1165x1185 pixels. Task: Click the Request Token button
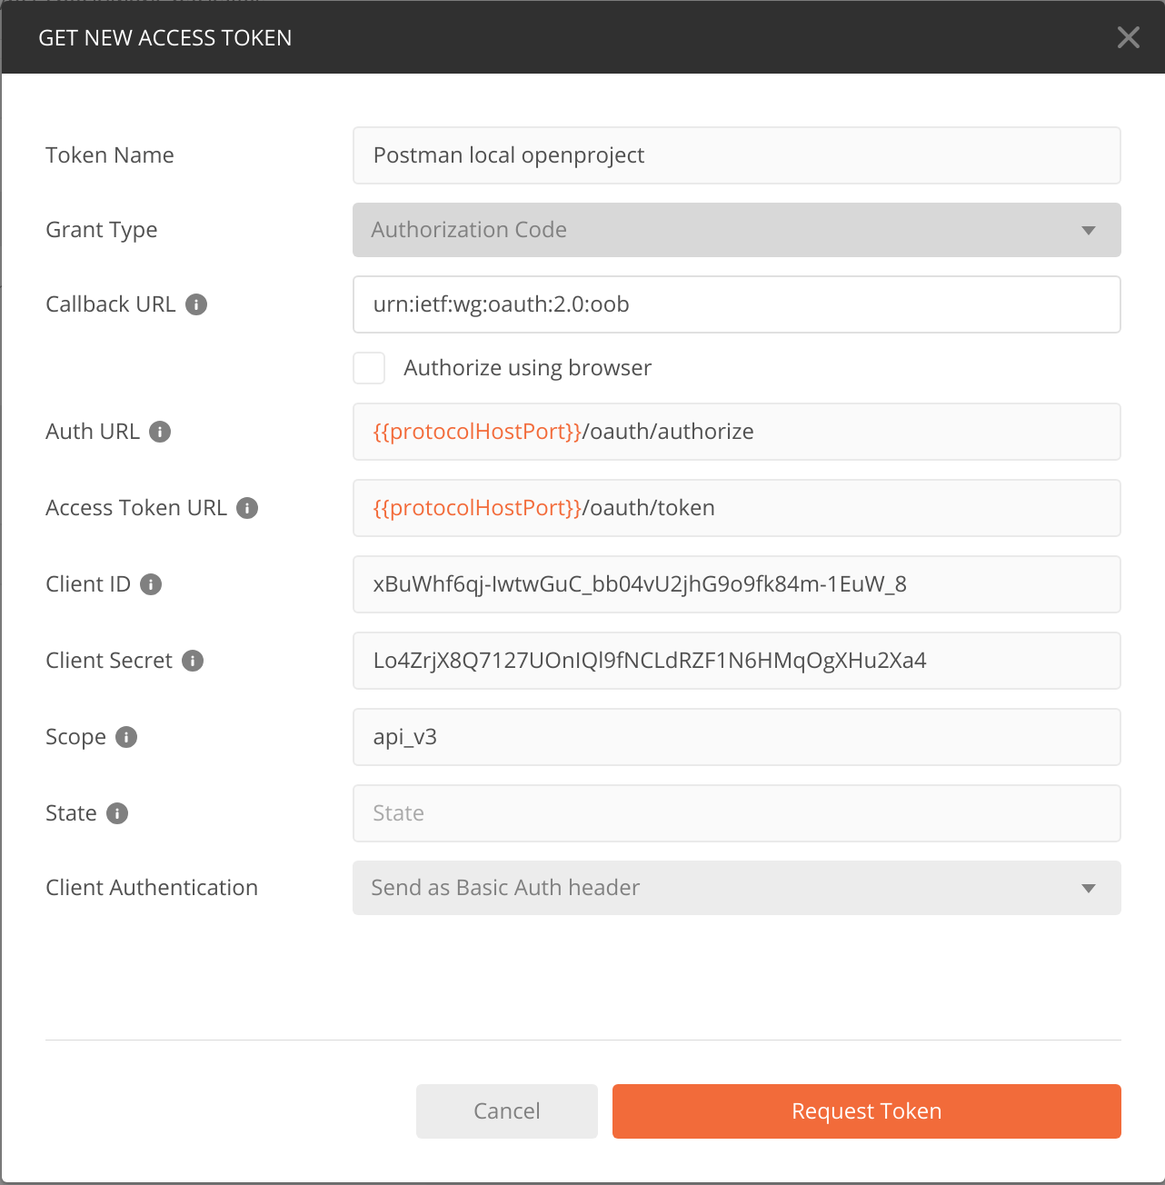pyautogui.click(x=866, y=1110)
